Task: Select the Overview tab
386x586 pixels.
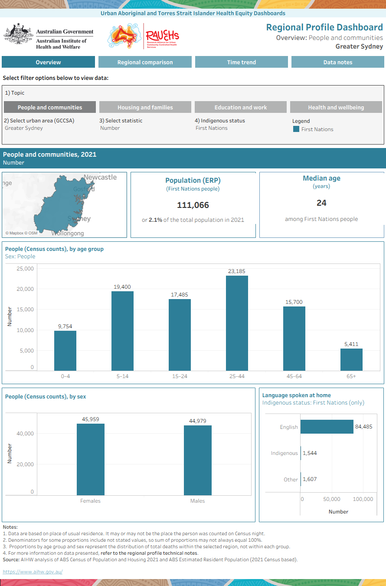Action: 48,62
